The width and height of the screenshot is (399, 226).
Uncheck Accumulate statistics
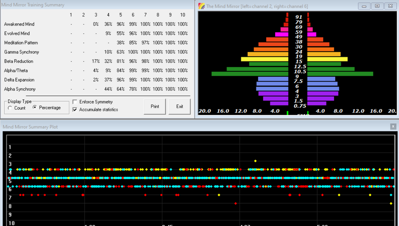pyautogui.click(x=75, y=109)
